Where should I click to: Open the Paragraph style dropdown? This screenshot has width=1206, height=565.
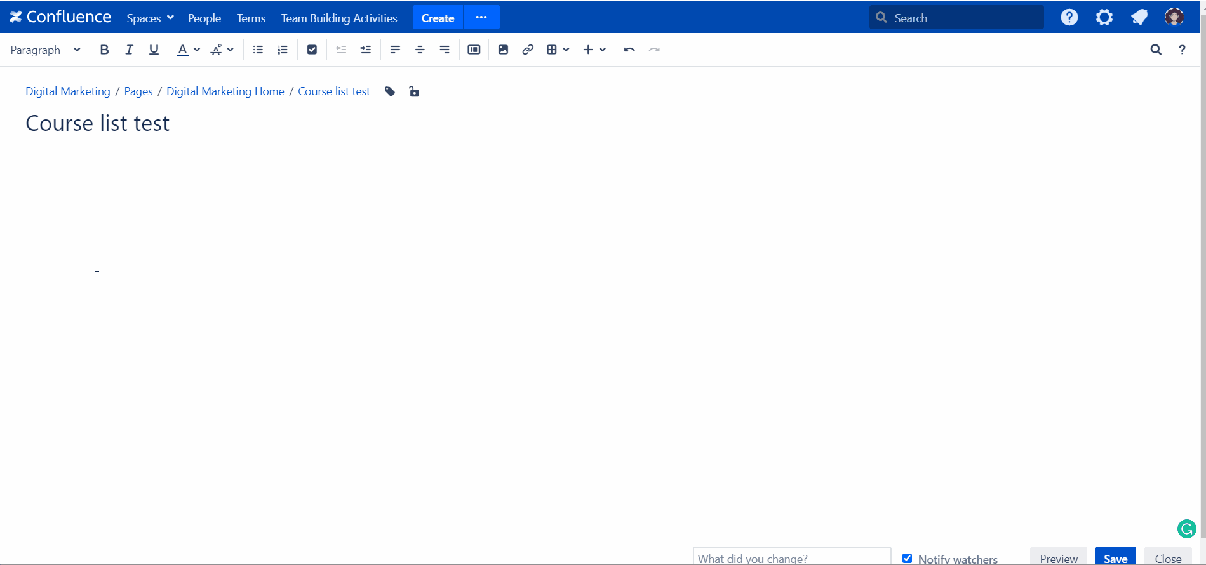coord(45,50)
